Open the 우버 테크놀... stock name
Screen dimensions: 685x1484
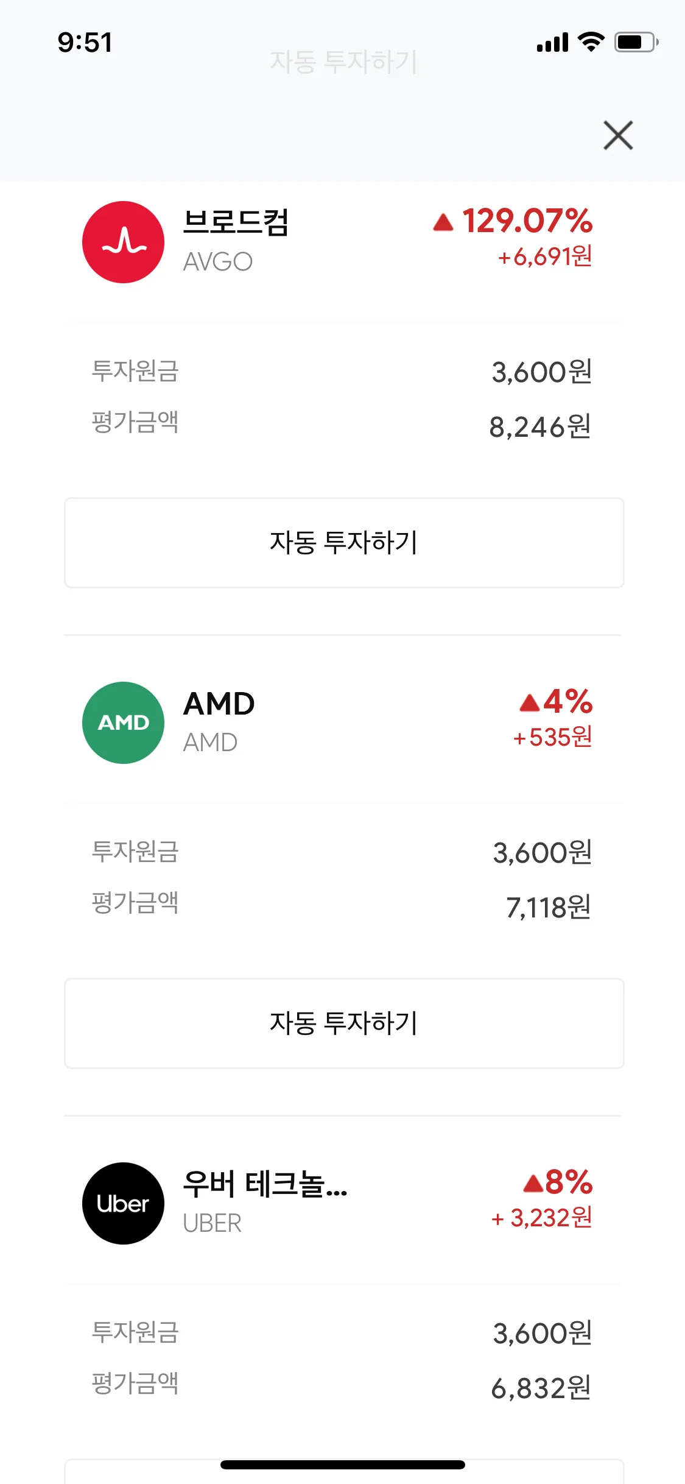265,1184
